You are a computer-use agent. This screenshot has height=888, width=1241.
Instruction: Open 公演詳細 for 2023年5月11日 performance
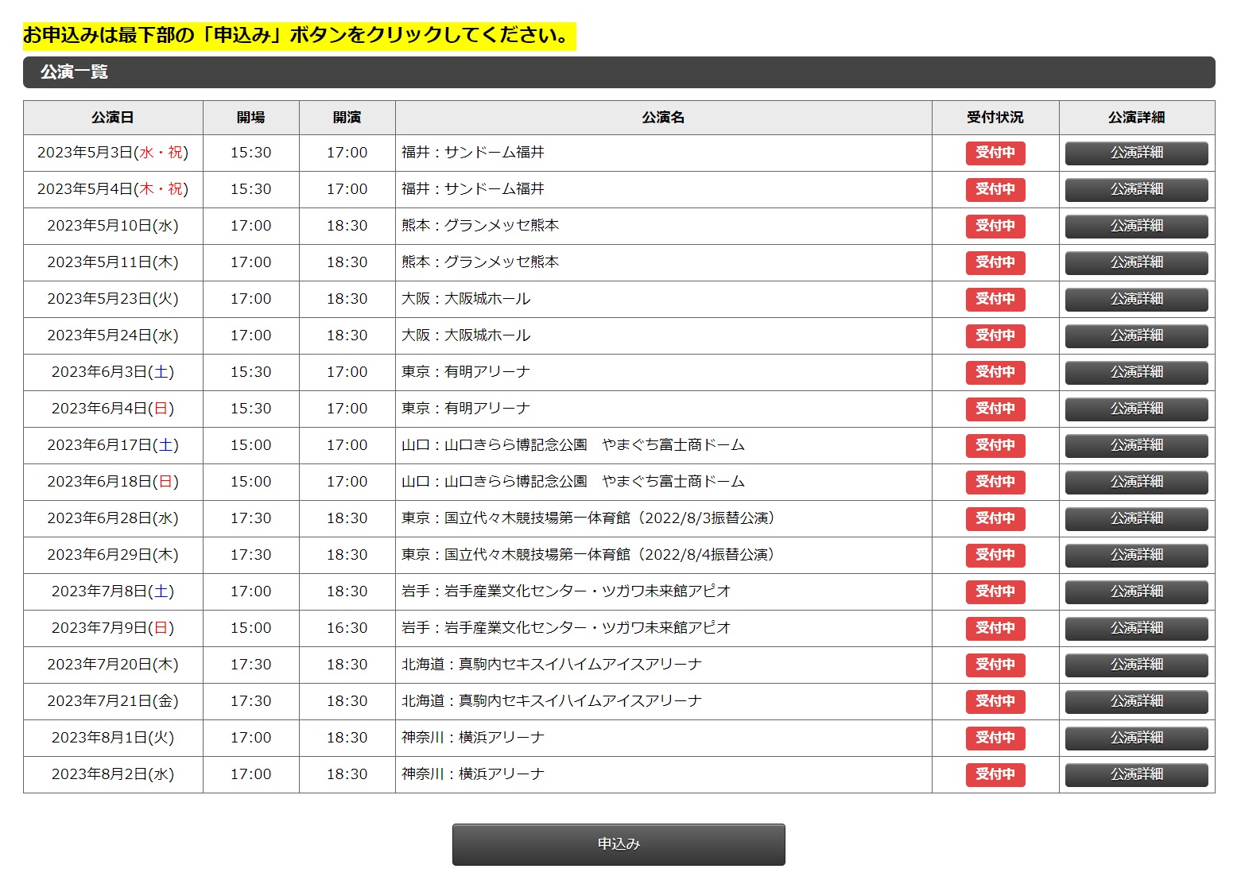[1136, 262]
